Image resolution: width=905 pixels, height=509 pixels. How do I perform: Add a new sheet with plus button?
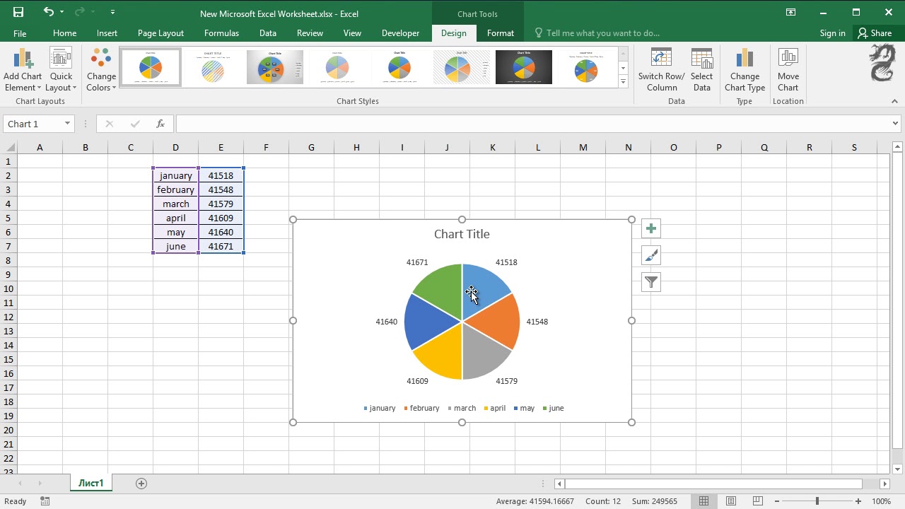point(141,484)
